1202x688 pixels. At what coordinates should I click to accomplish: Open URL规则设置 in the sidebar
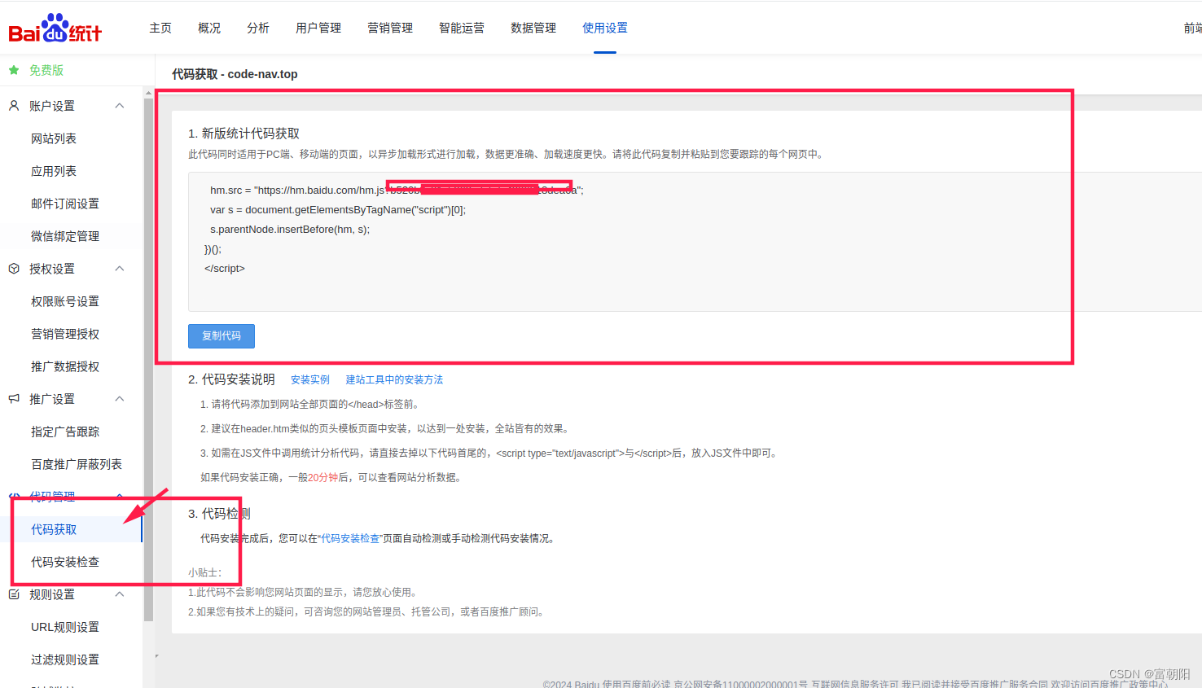[x=65, y=627]
